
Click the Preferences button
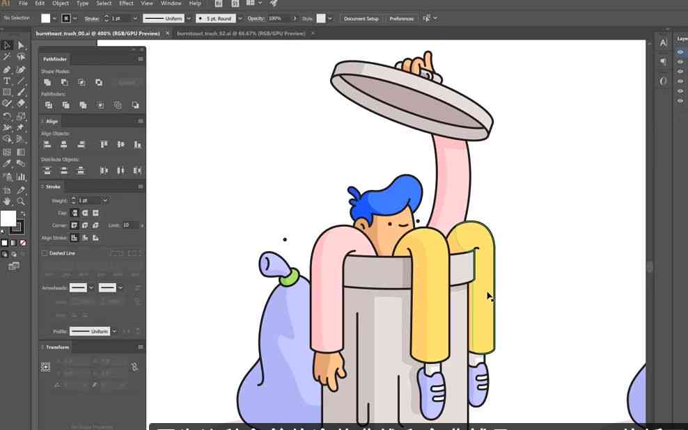coord(402,18)
